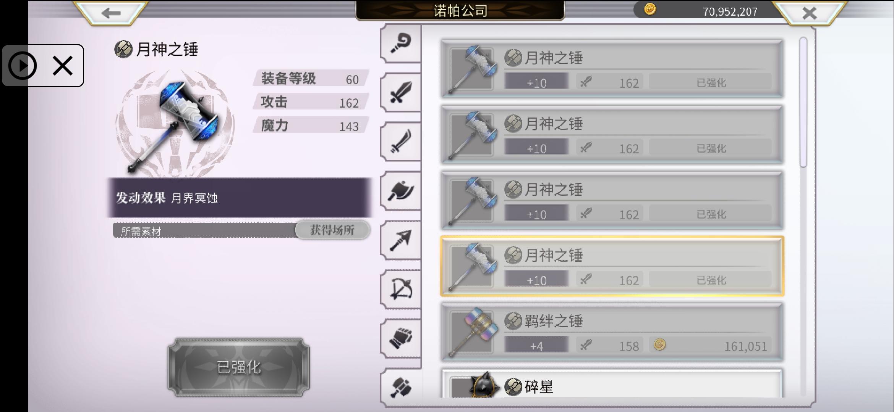The image size is (894, 412).
Task: Open the 所需素材 tab
Action: point(204,231)
